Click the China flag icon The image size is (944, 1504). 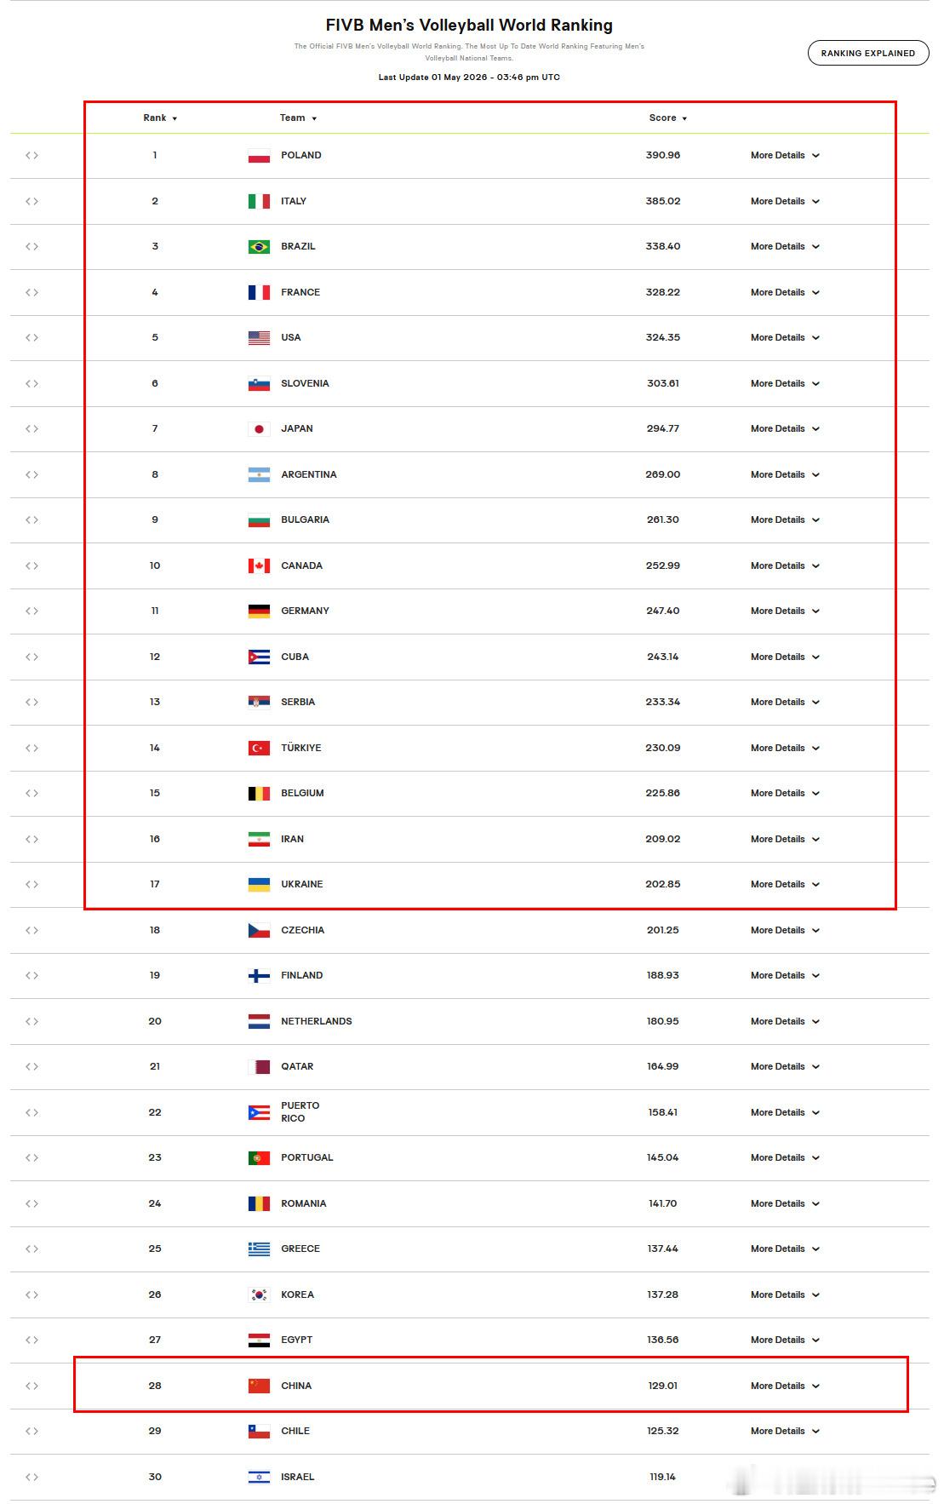[259, 1386]
